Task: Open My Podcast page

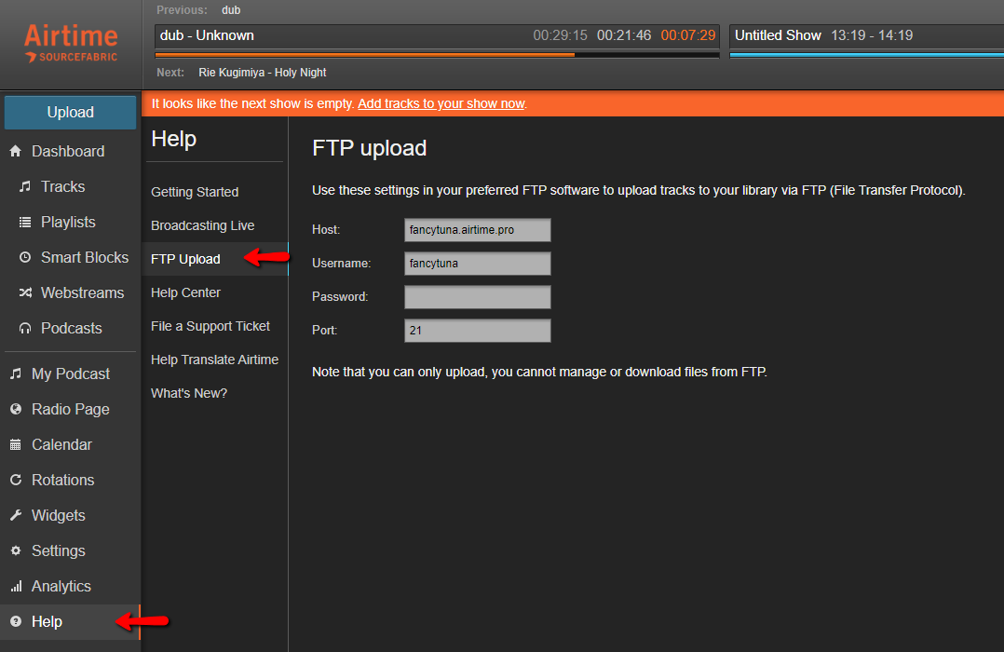Action: coord(71,374)
